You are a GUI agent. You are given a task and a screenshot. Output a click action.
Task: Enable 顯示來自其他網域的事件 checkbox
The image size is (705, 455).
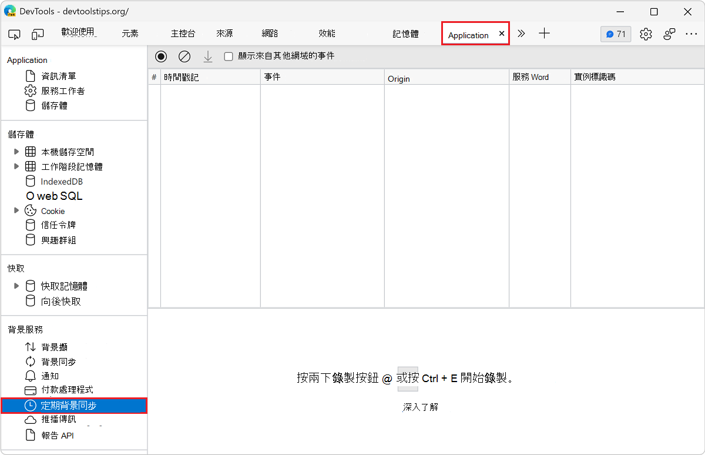228,56
